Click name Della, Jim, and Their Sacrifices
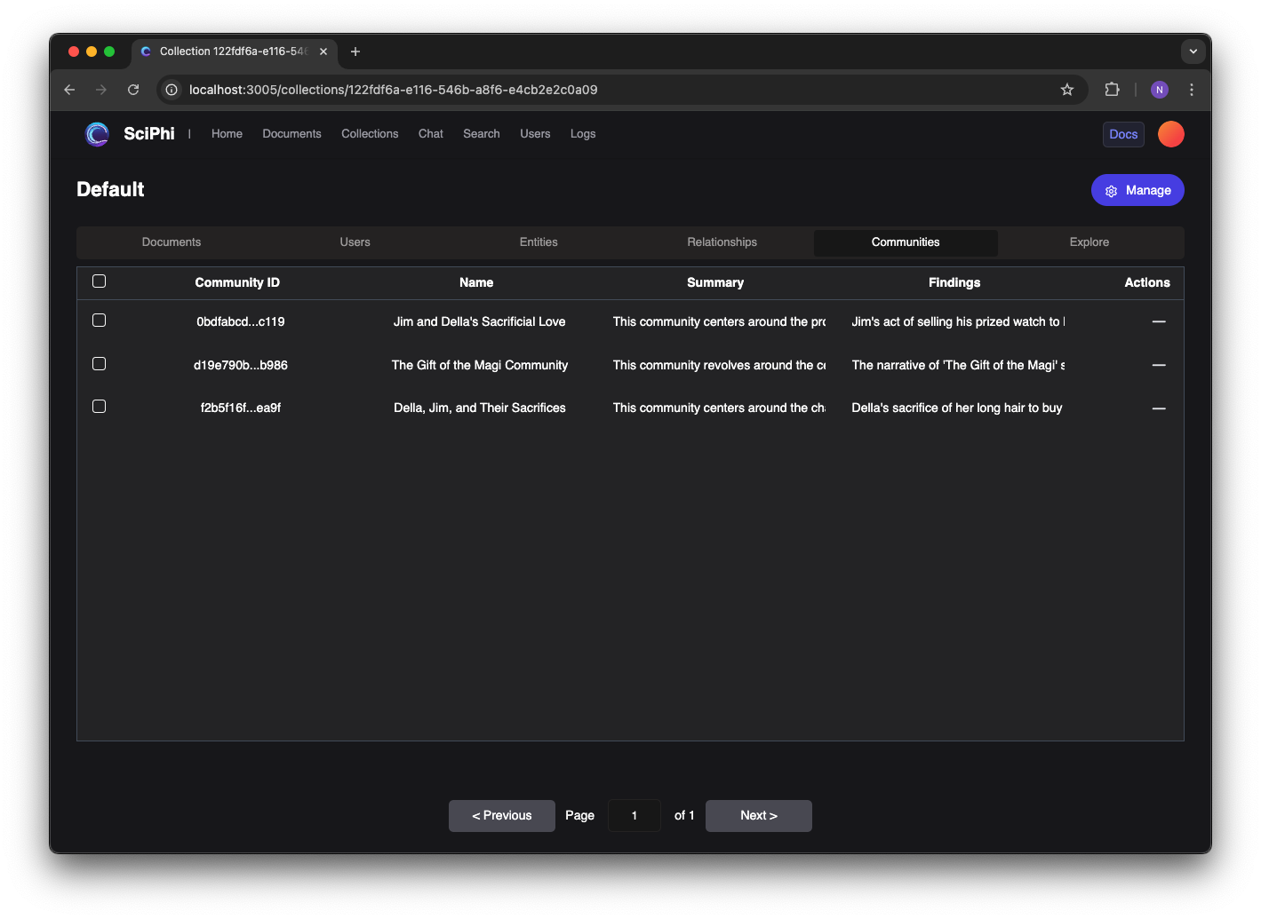The width and height of the screenshot is (1261, 919). tap(480, 408)
